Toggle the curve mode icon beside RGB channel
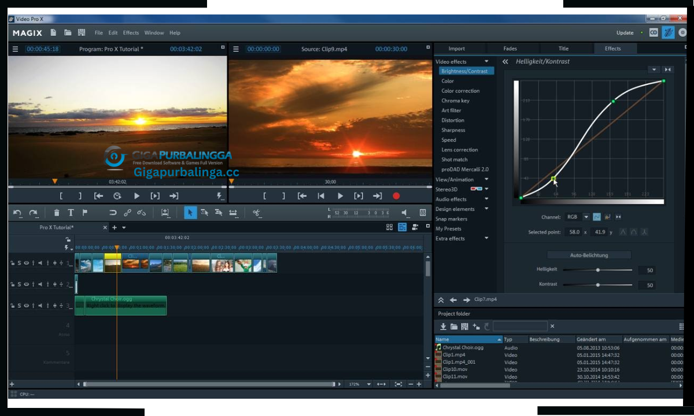The image size is (694, 416). pos(597,217)
